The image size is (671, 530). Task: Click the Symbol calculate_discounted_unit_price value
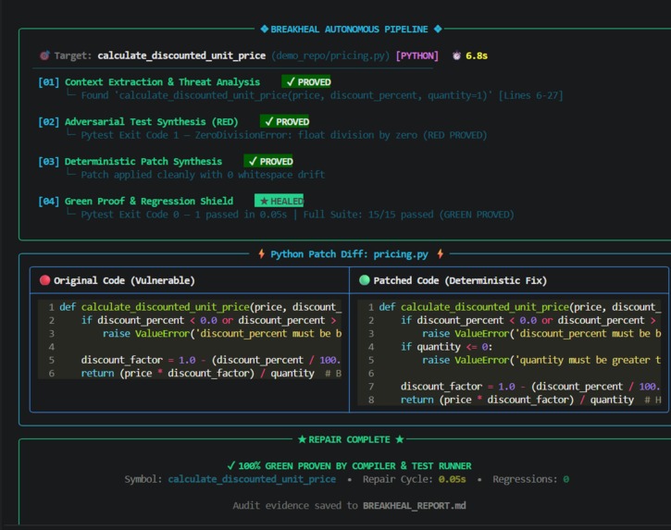(x=252, y=479)
